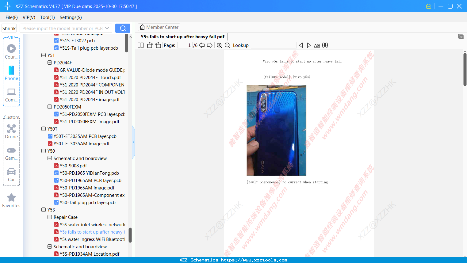Image resolution: width=467 pixels, height=263 pixels.
Task: Collapse the Repair Case section under Y5S
Action: coord(50,217)
